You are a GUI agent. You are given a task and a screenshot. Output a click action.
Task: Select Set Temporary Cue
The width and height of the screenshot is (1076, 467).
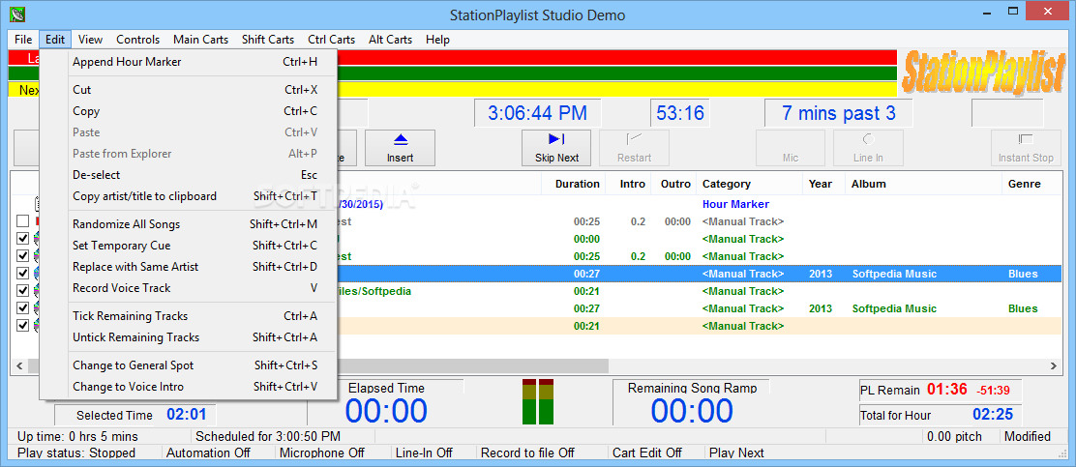[188, 246]
